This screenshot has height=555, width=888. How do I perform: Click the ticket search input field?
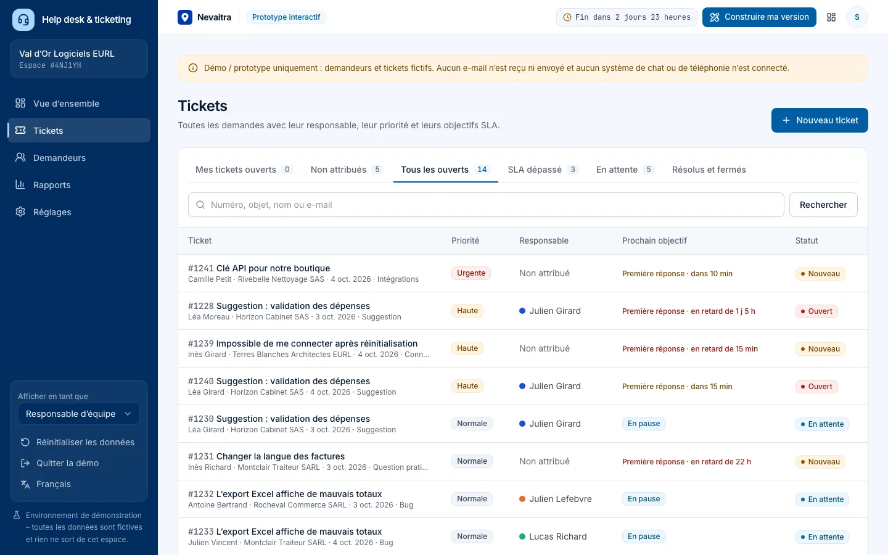486,205
